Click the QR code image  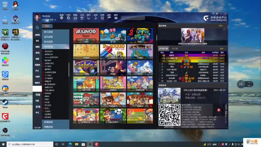169,115
